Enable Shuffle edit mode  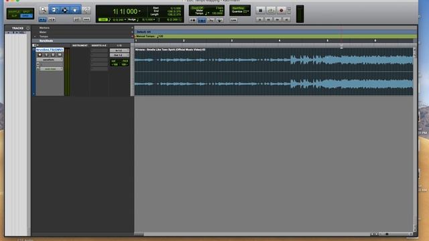point(13,12)
